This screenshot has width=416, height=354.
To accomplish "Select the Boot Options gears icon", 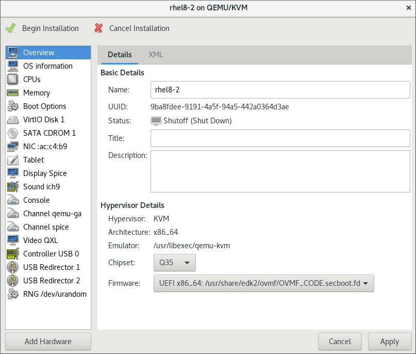I will (13, 106).
